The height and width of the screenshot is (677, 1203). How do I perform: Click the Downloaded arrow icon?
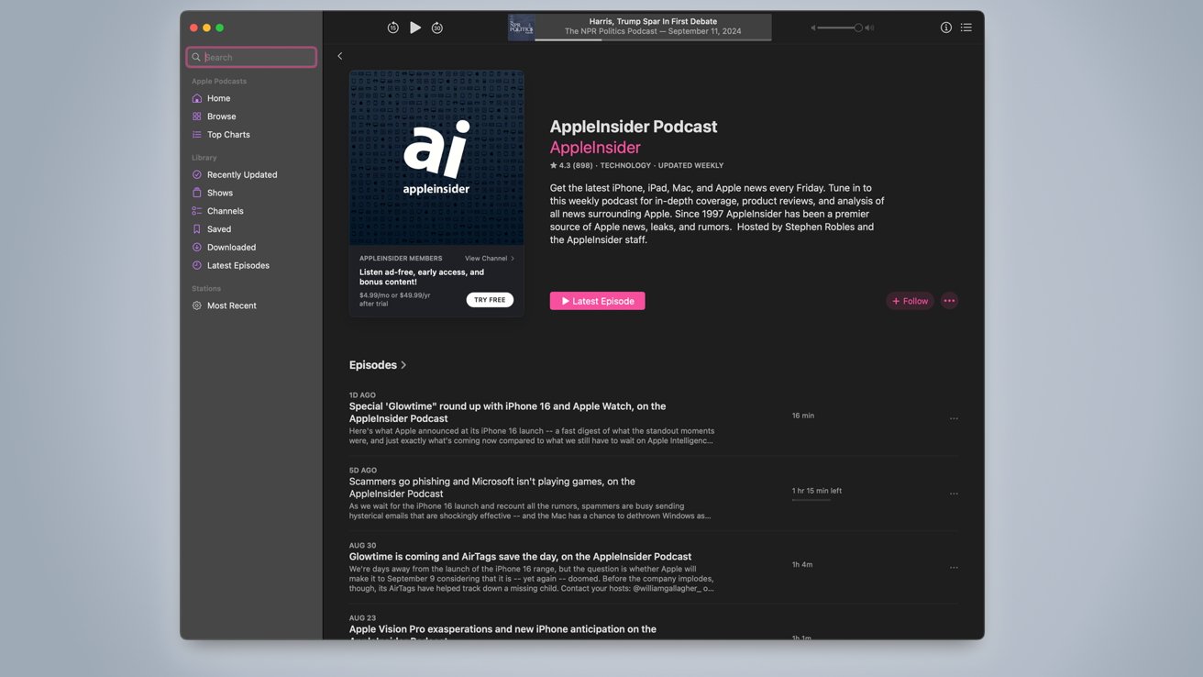[196, 248]
